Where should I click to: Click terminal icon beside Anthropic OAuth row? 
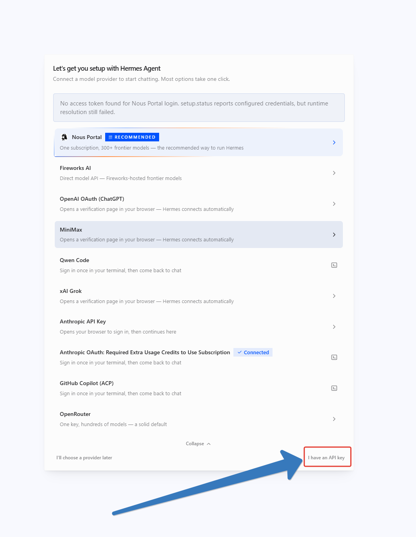click(x=334, y=357)
